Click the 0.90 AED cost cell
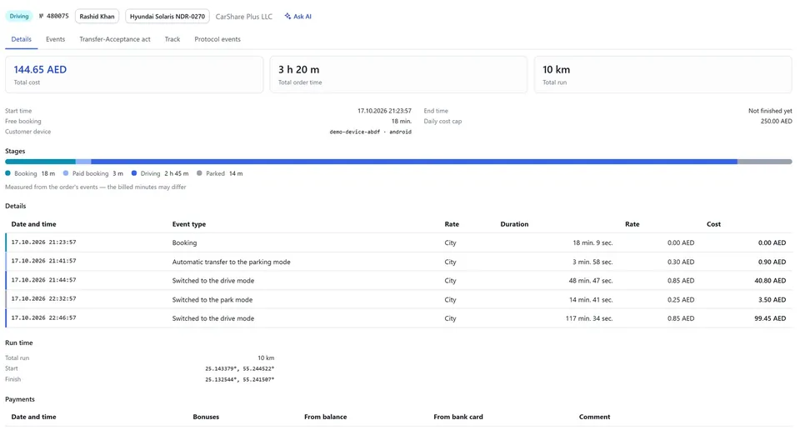Screen dimensions: 800x430 click(772, 262)
